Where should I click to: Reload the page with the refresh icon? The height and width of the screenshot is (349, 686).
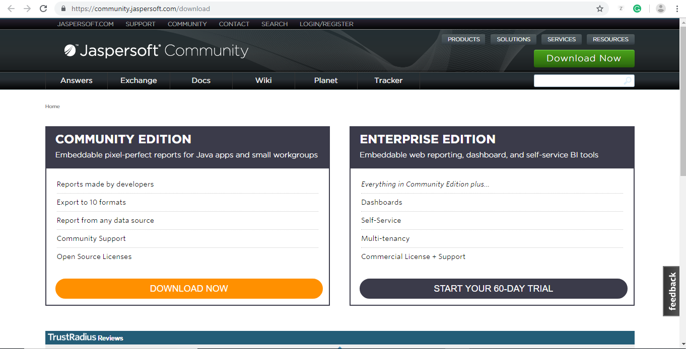(43, 9)
